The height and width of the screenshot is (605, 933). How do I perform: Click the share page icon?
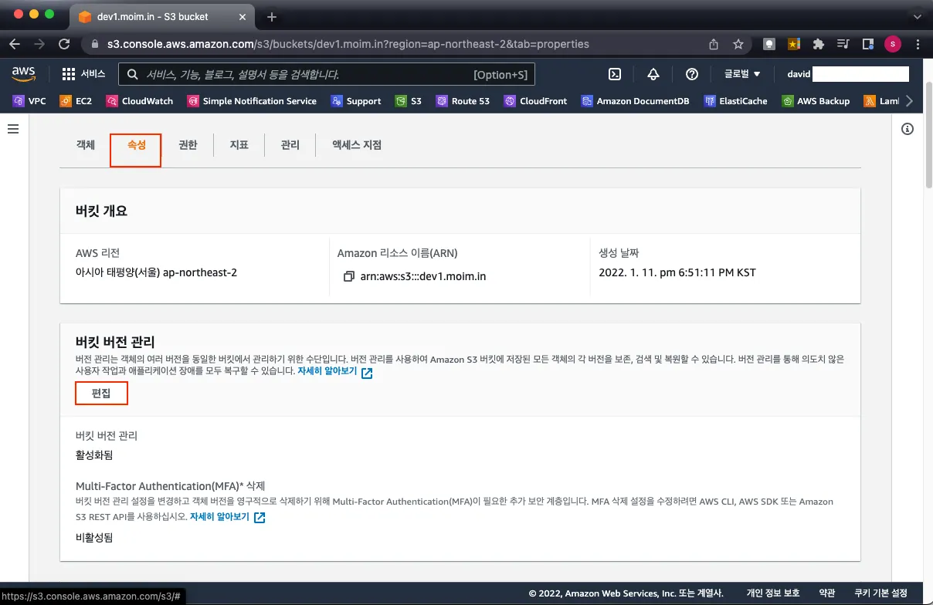click(714, 44)
